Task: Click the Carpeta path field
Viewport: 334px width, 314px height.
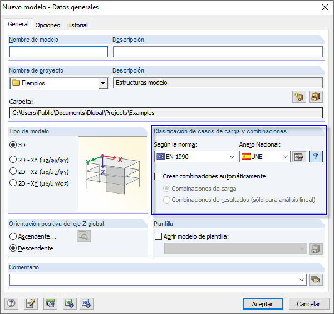Action: (166, 113)
